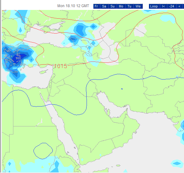Switch forecast to Sa
Viewport: 184px width, 173px height.
[104, 6]
